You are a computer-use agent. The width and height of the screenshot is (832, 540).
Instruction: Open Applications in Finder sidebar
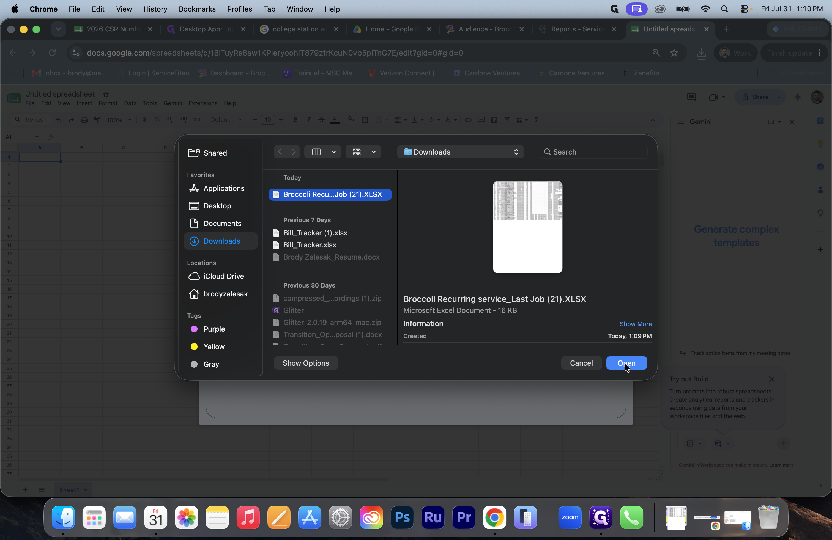221,188
